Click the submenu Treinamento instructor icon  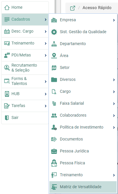[x=54, y=175]
